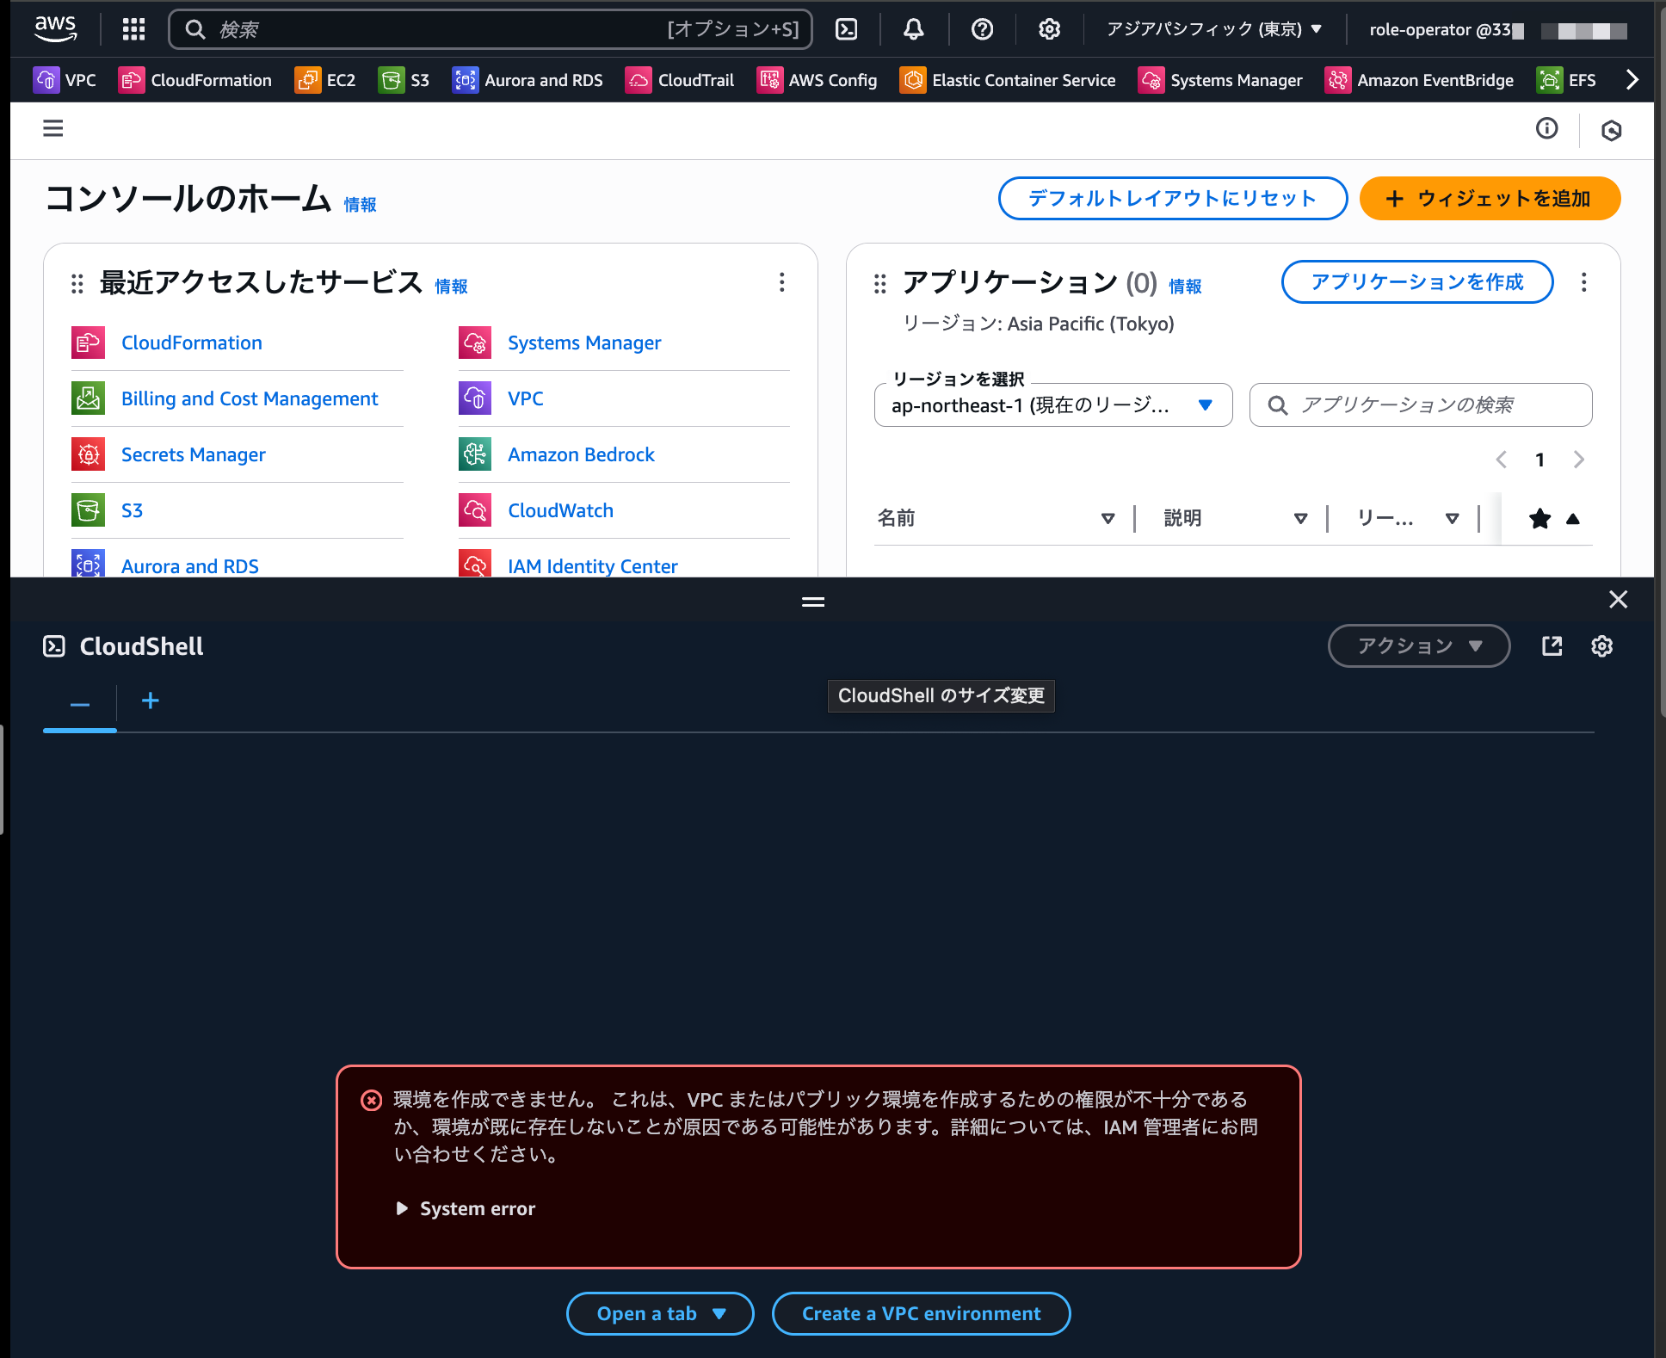Click the info circle icon top right
Image resolution: width=1666 pixels, height=1358 pixels.
pos(1547,128)
